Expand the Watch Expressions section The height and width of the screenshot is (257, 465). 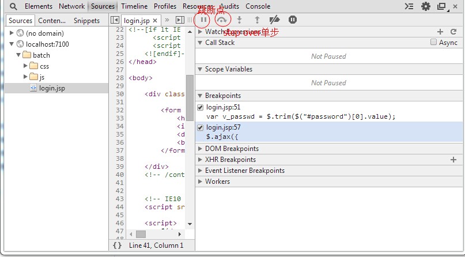tap(200, 32)
